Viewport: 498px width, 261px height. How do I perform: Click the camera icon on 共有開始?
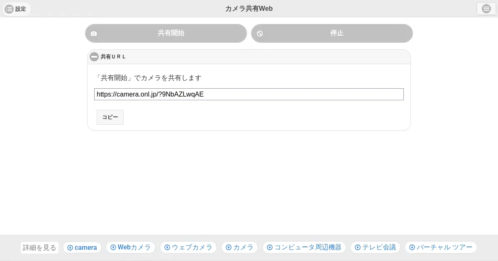tap(94, 34)
